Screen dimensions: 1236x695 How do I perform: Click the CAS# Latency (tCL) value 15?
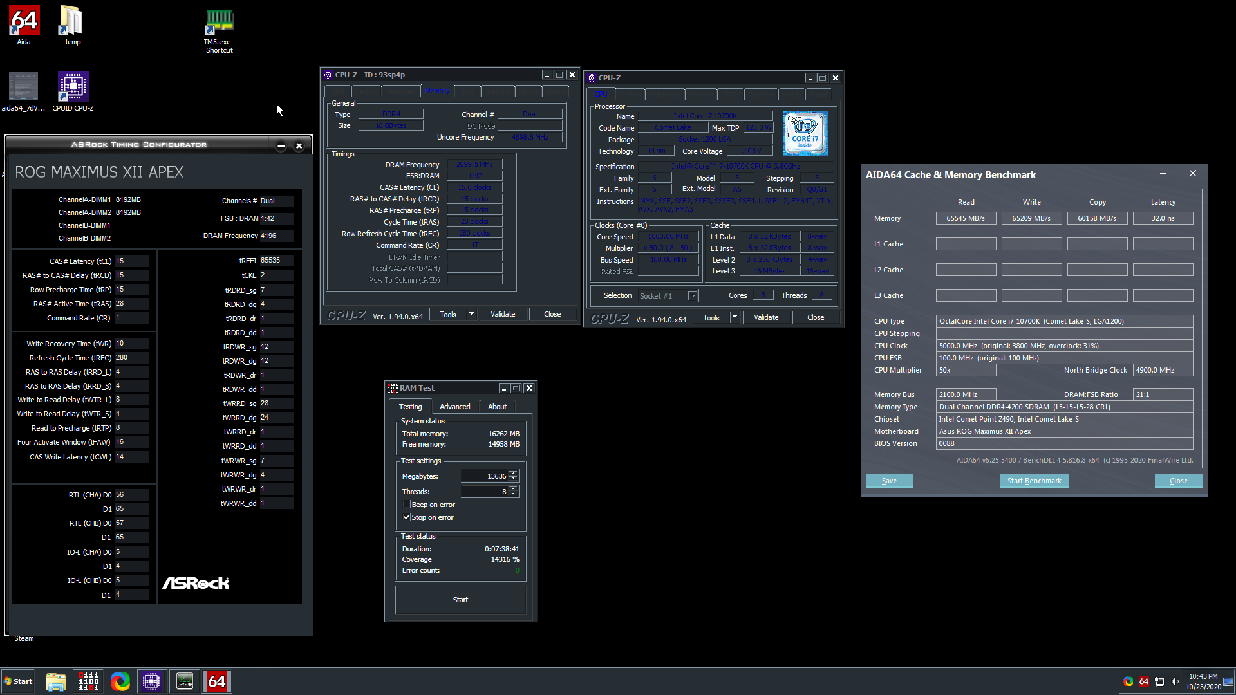(x=132, y=261)
